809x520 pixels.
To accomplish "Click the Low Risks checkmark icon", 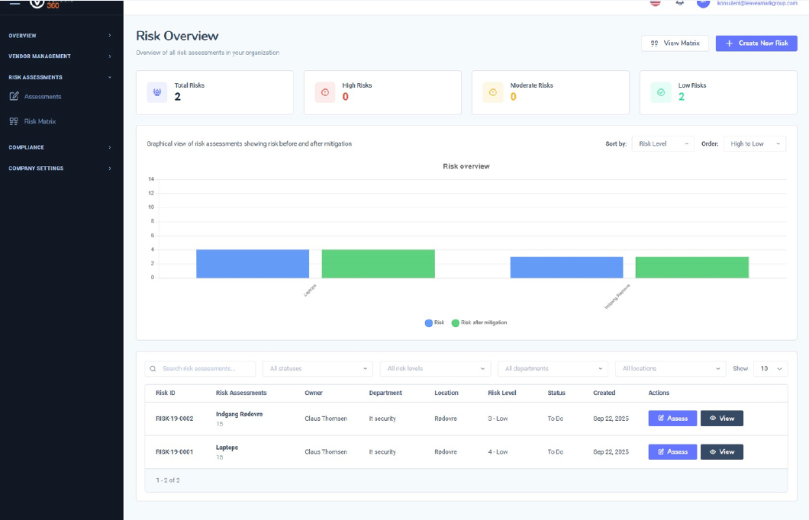I will pyautogui.click(x=660, y=91).
